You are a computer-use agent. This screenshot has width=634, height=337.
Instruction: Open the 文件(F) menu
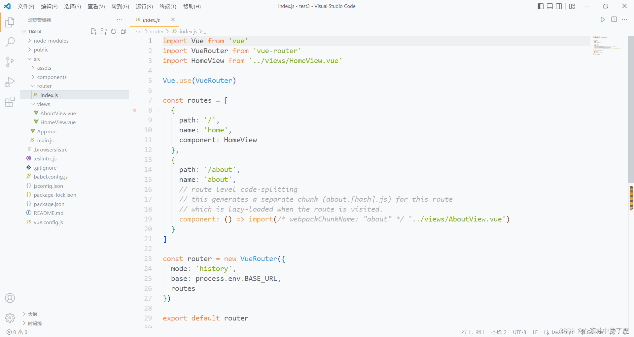tap(26, 6)
